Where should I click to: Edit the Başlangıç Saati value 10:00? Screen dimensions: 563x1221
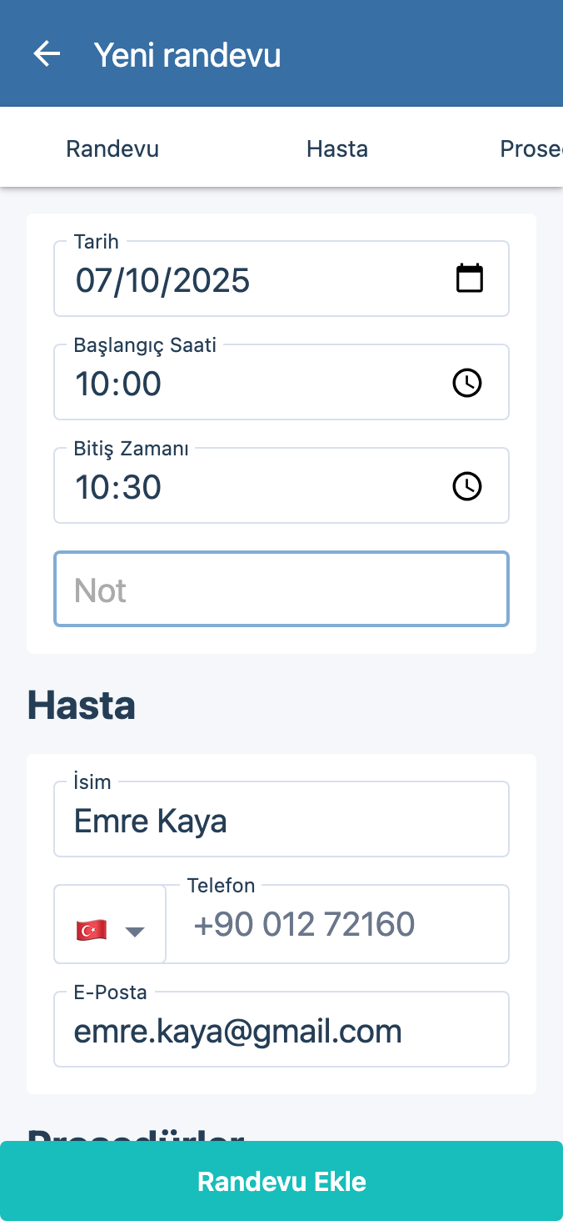coord(119,384)
